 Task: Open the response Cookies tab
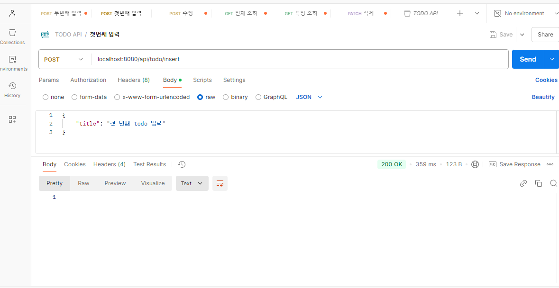tap(75, 164)
